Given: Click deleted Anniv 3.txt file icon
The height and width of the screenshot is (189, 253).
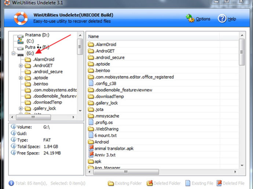Looking at the screenshot, I should (91, 154).
